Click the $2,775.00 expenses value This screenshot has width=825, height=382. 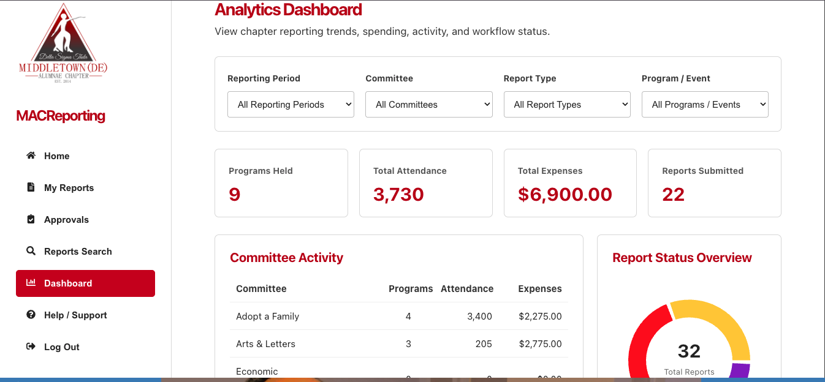[540, 344]
